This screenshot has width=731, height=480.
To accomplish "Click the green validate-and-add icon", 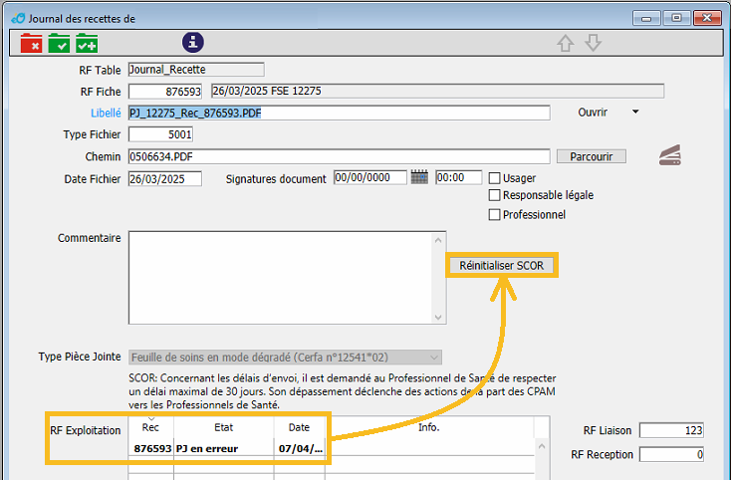I will (x=87, y=43).
